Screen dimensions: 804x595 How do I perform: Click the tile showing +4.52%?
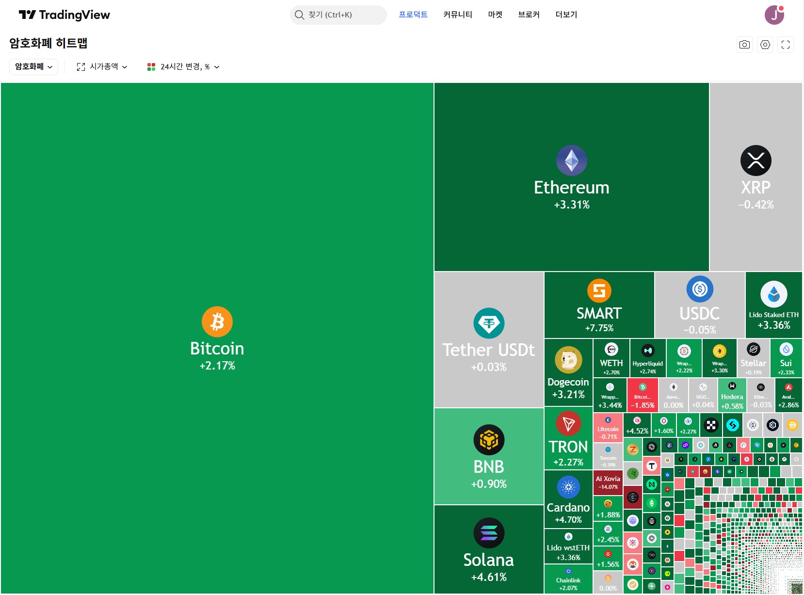637,425
